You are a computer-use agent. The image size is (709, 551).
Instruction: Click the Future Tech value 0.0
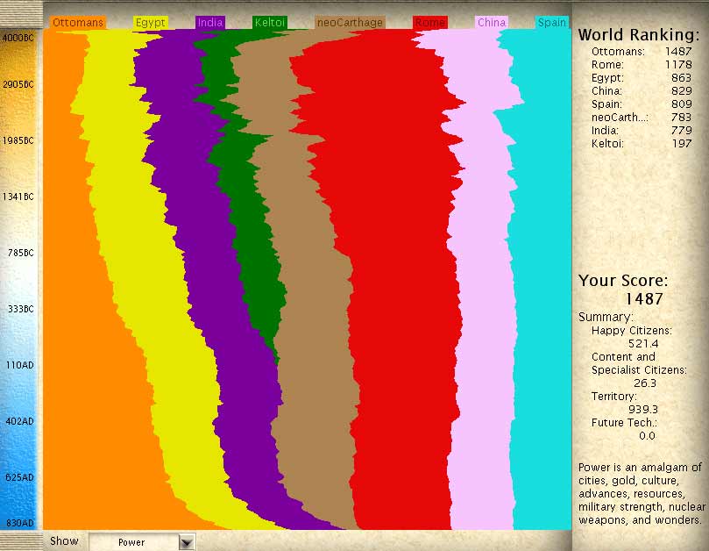point(647,435)
